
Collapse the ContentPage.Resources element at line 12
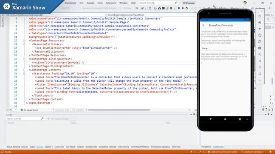coord(24,41)
